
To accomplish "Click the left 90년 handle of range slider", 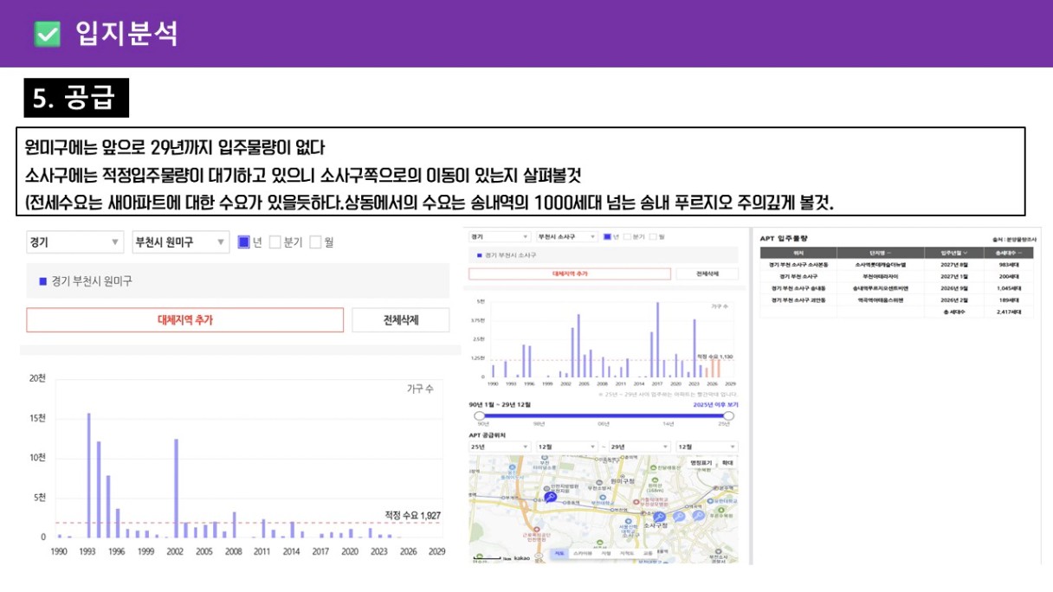I will (x=480, y=415).
